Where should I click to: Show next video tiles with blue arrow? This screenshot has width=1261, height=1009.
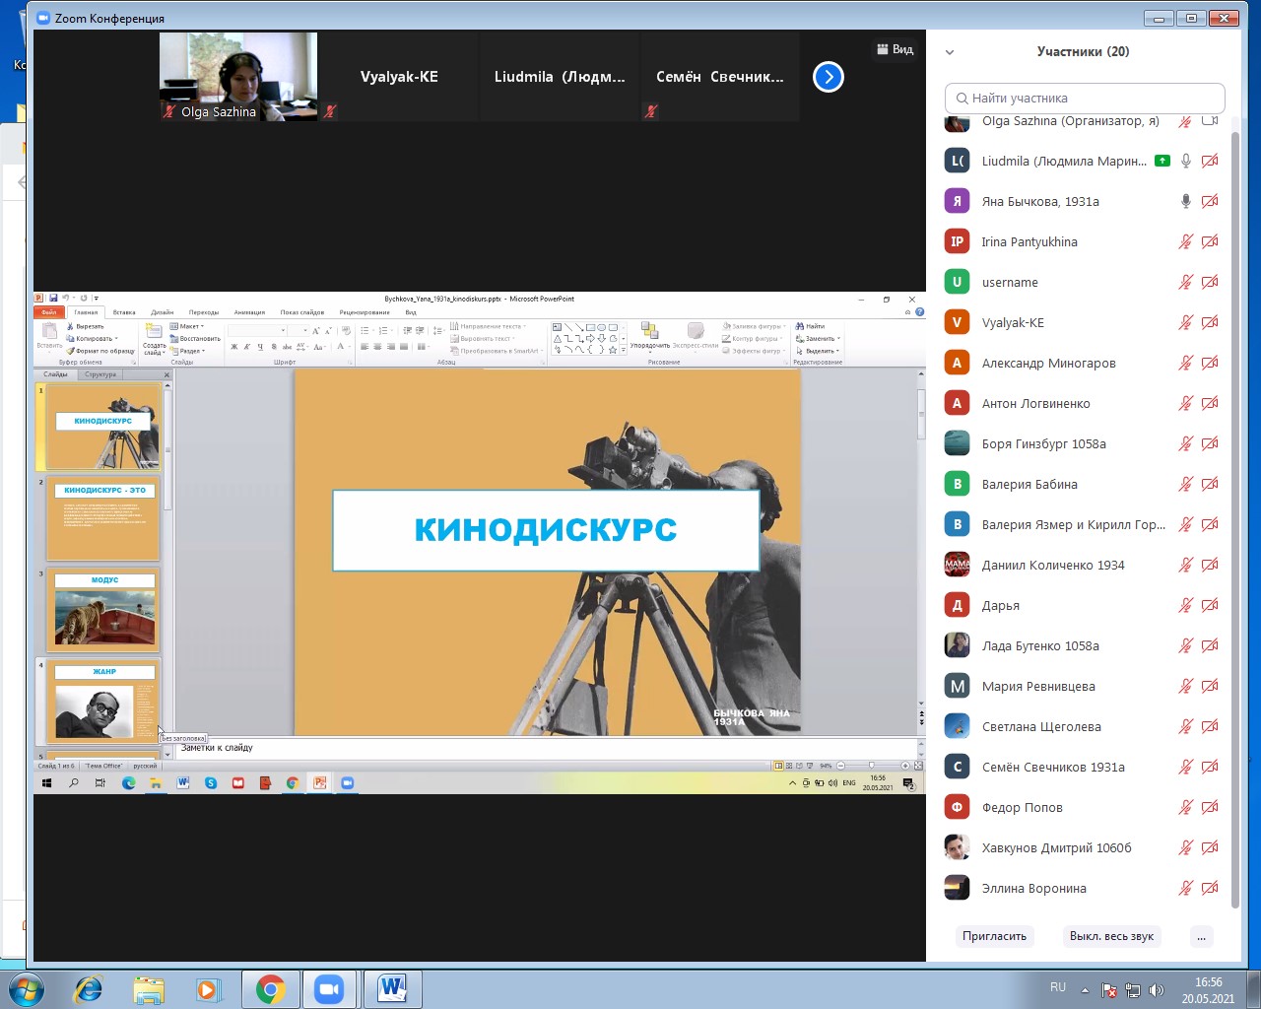pyautogui.click(x=828, y=77)
